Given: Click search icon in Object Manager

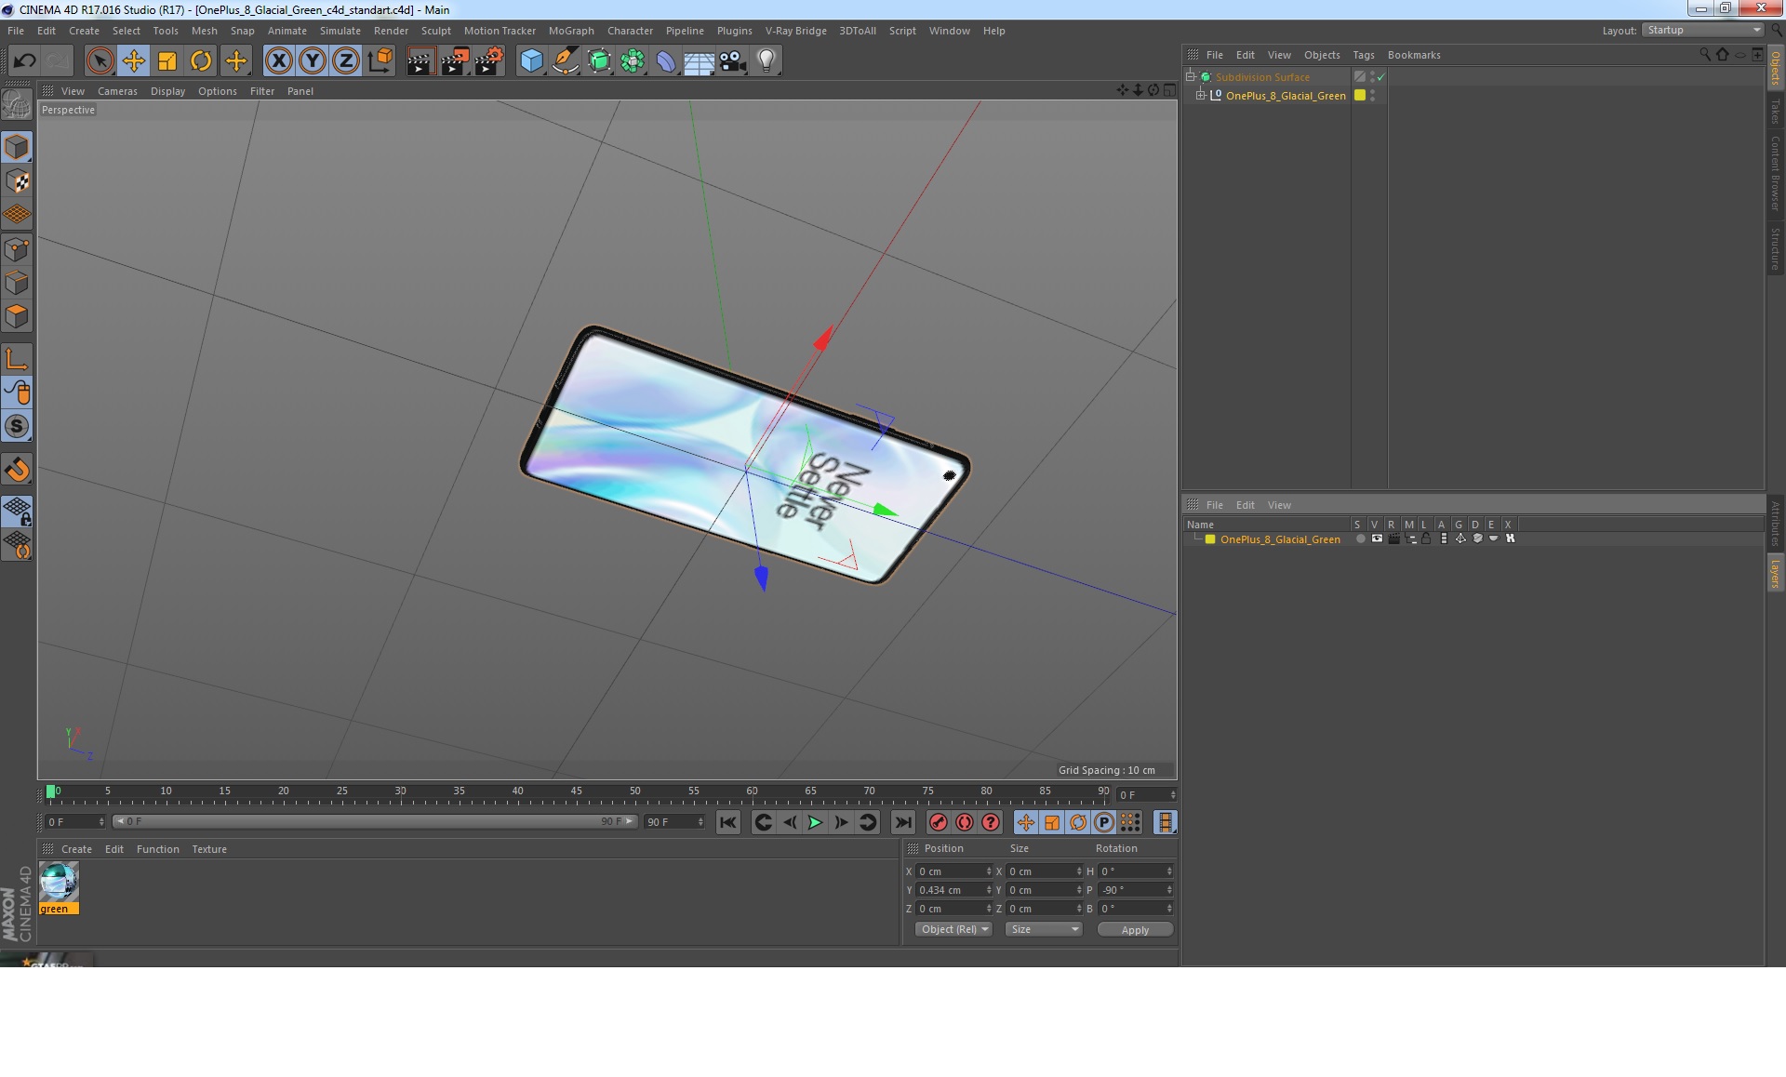Looking at the screenshot, I should [1704, 55].
